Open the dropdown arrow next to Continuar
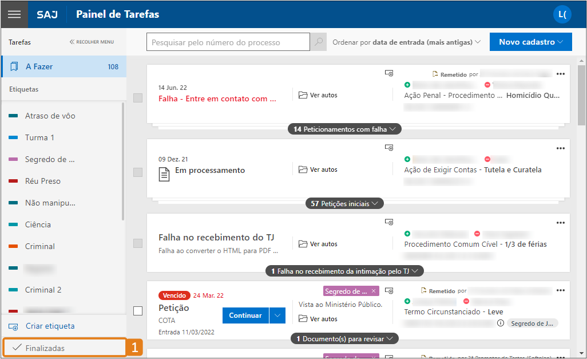 point(277,315)
